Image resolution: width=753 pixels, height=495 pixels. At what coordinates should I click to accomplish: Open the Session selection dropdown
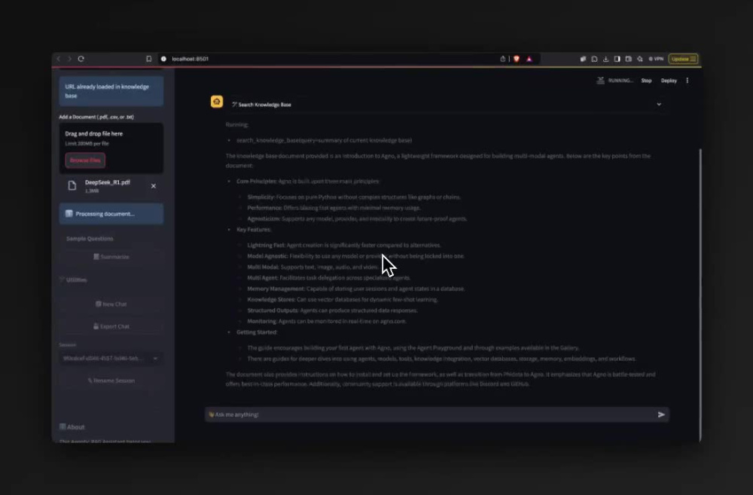(111, 358)
